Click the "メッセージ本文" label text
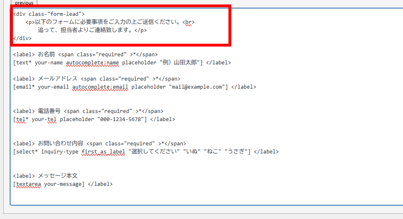 coord(58,176)
